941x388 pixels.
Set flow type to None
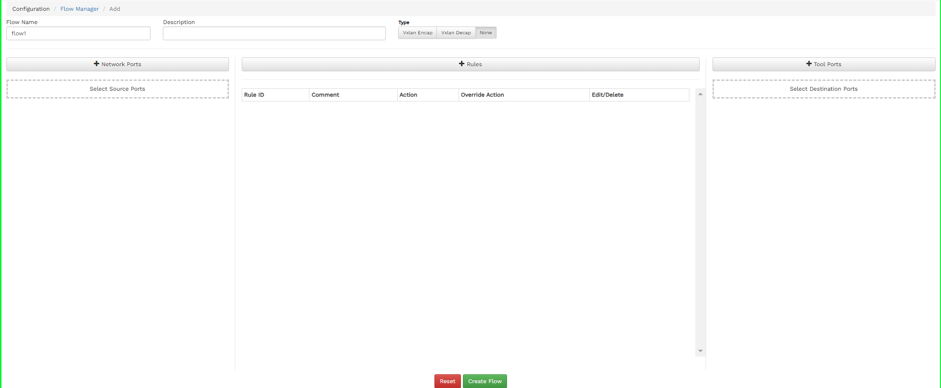pos(485,33)
